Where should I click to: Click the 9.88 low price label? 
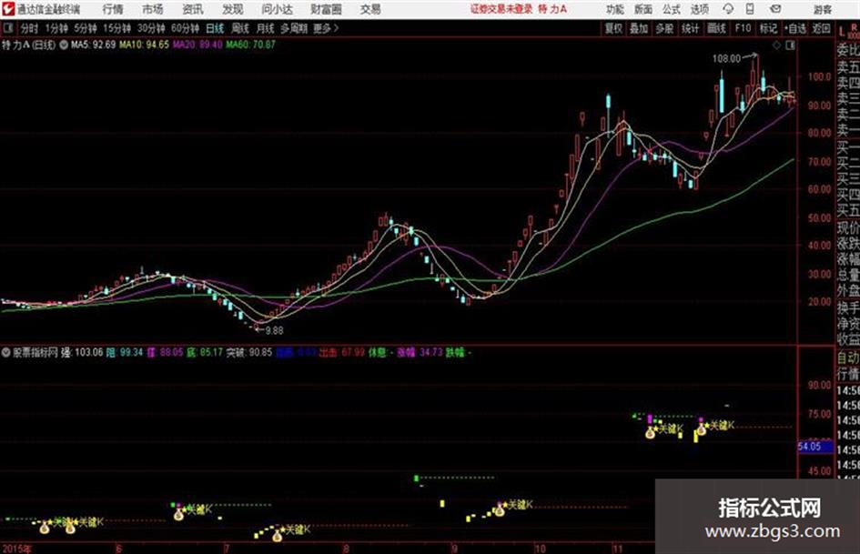[x=274, y=330]
